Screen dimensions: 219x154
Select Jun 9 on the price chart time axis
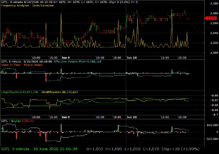click(65, 58)
